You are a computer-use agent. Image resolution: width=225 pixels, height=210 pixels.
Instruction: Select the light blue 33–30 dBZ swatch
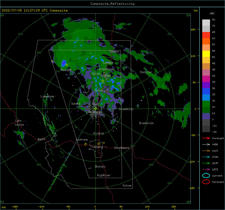tap(206, 98)
